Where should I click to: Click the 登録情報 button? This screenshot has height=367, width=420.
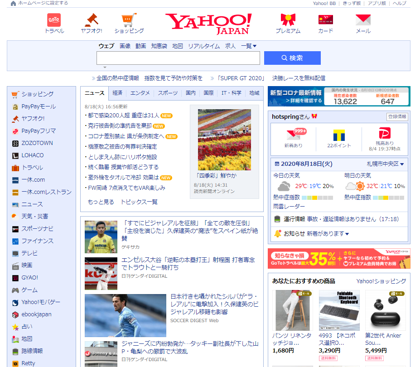(x=397, y=117)
